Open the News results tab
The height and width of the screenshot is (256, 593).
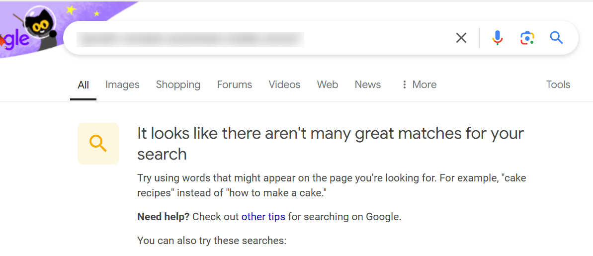pyautogui.click(x=368, y=85)
